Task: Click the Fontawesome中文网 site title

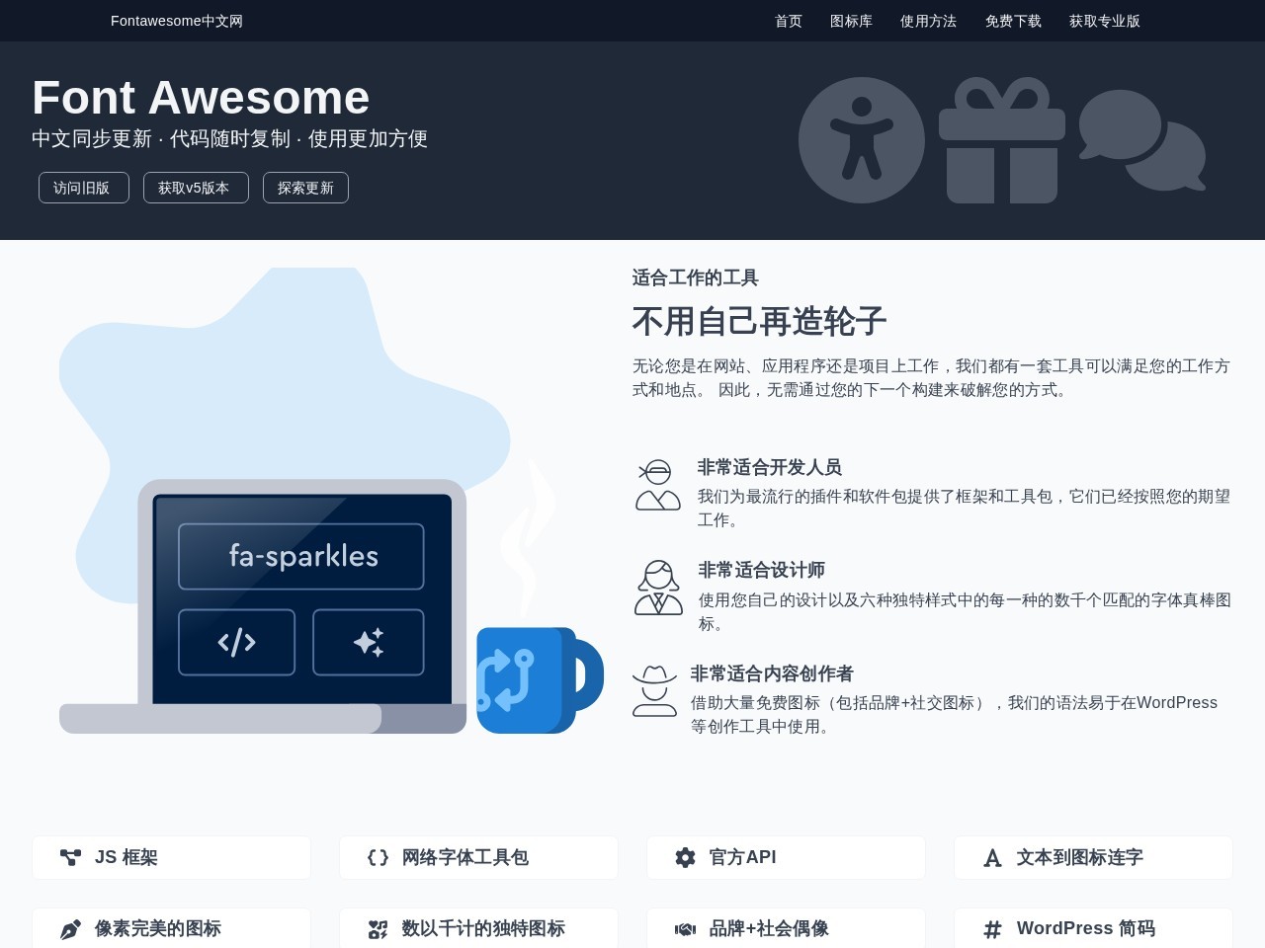Action: tap(177, 21)
